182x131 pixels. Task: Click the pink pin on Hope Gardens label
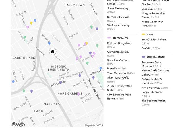(x=78, y=94)
